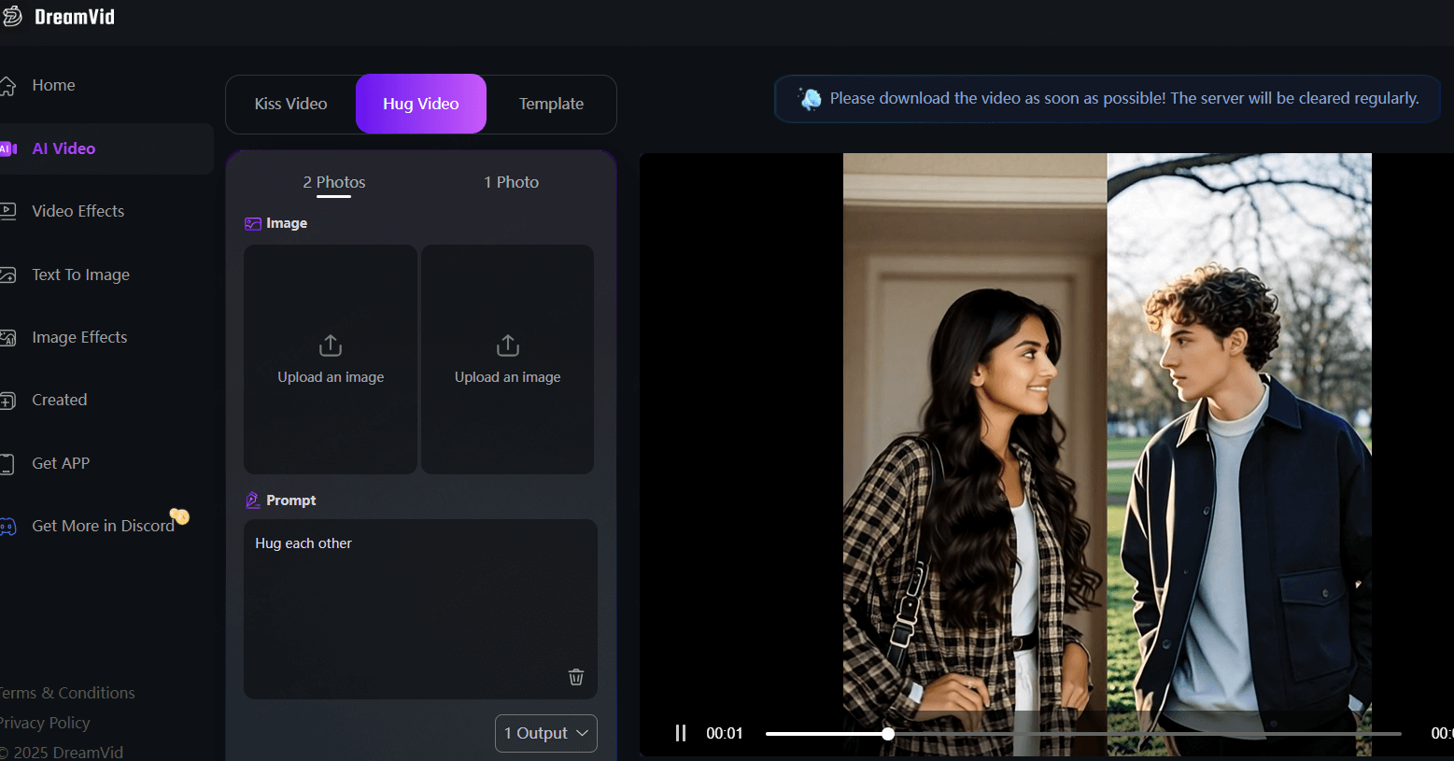Image resolution: width=1454 pixels, height=761 pixels.
Task: Switch to 1 Photo mode
Action: [511, 182]
